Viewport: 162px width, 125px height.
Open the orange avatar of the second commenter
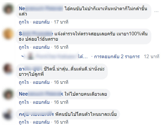tap(8, 34)
